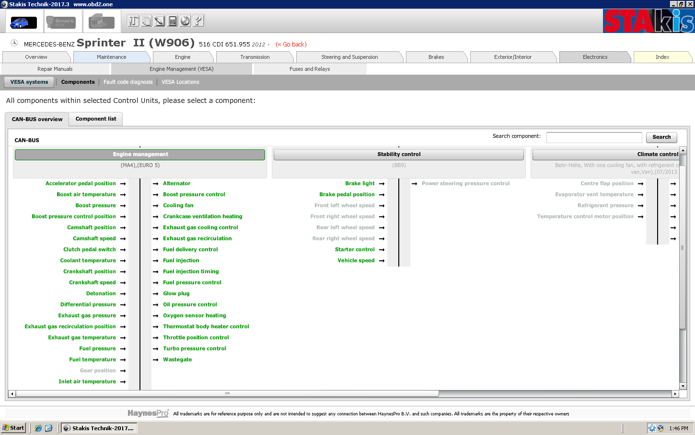Select the grey truck vehicle icon
Viewport: 695px width, 435px height.
[x=101, y=22]
